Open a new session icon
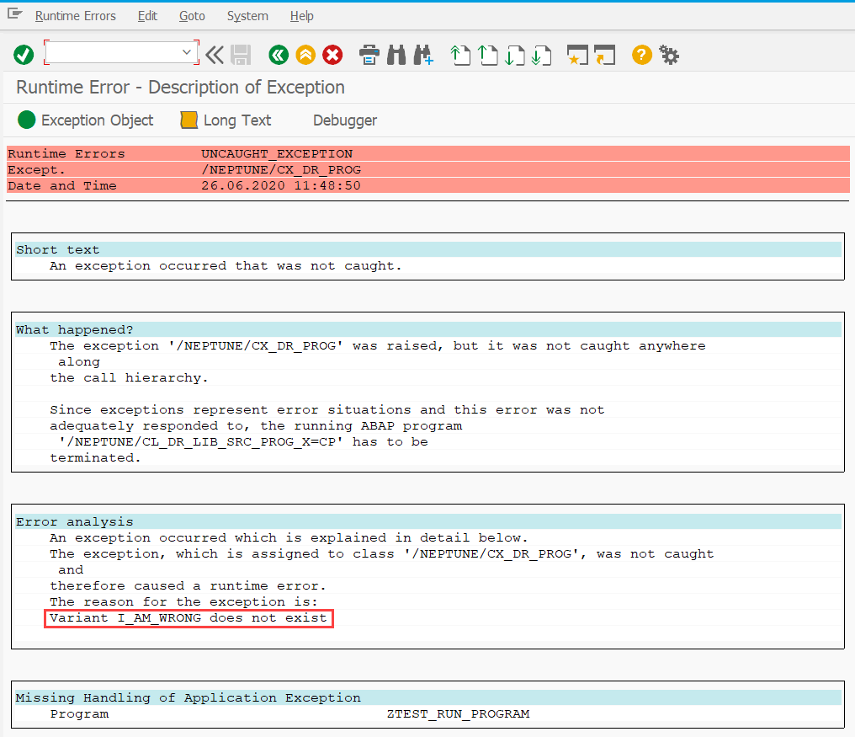855x737 pixels. pos(577,55)
